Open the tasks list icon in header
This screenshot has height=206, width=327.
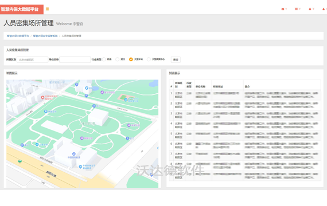tap(297, 9)
